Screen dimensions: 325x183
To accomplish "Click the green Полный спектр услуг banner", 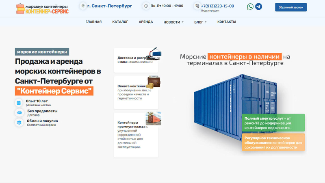I will [273, 123].
